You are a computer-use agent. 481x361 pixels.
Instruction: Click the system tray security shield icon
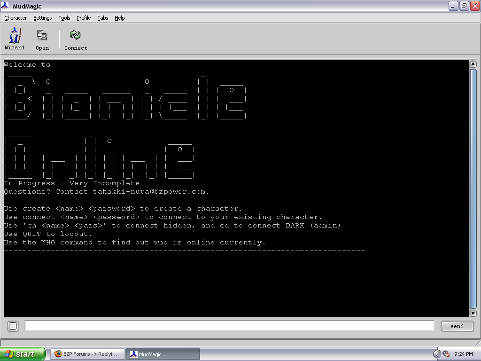(446, 354)
